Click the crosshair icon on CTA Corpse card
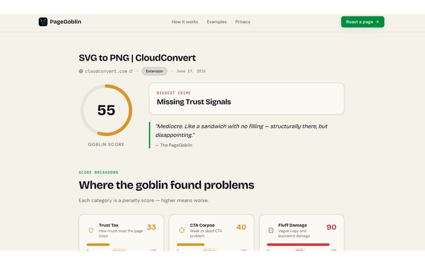Screen dimensions: 425x265 (182, 230)
